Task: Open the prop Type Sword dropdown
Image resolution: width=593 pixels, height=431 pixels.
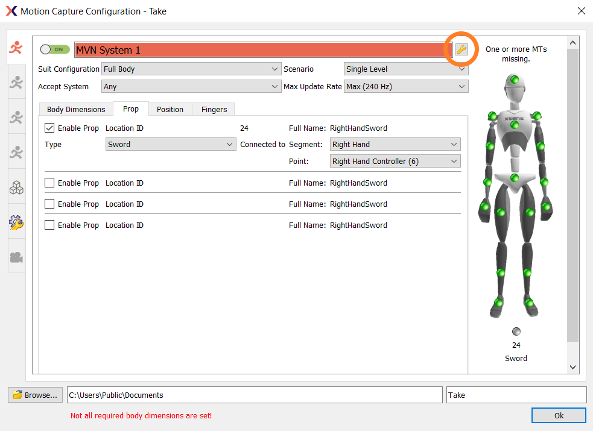Action: pyautogui.click(x=171, y=144)
